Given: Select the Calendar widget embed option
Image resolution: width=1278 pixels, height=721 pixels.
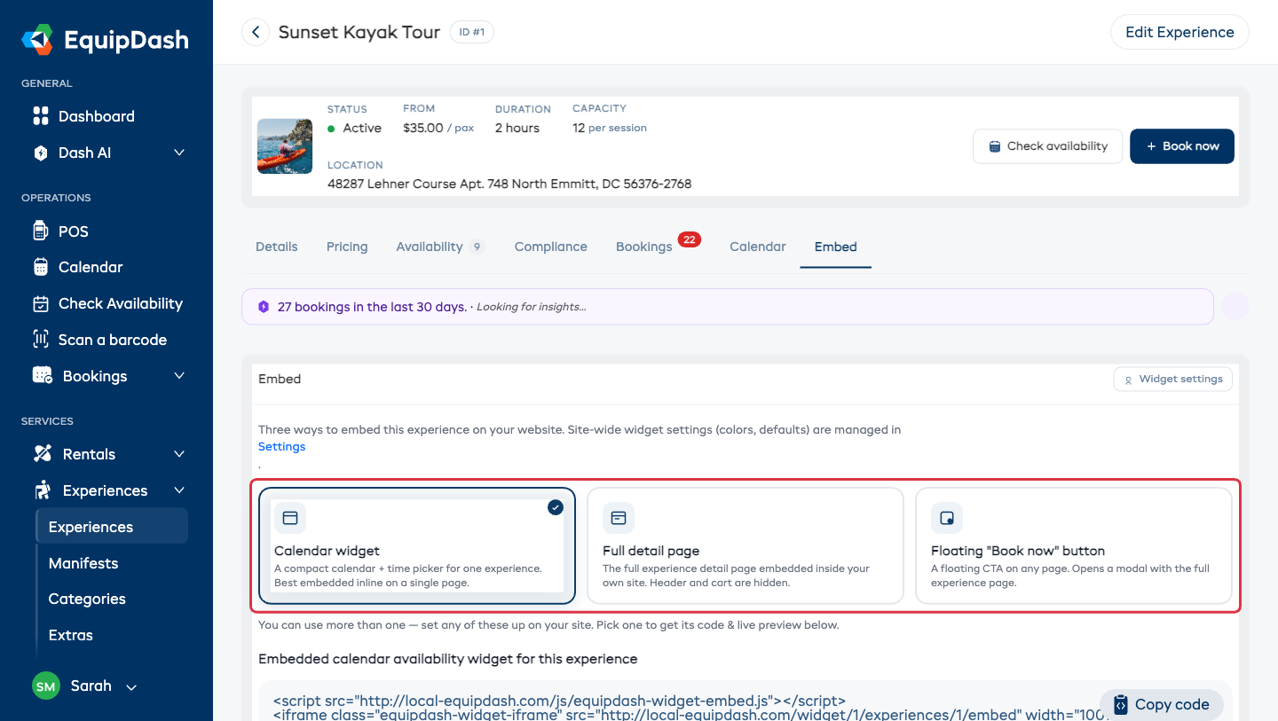Looking at the screenshot, I should [417, 545].
